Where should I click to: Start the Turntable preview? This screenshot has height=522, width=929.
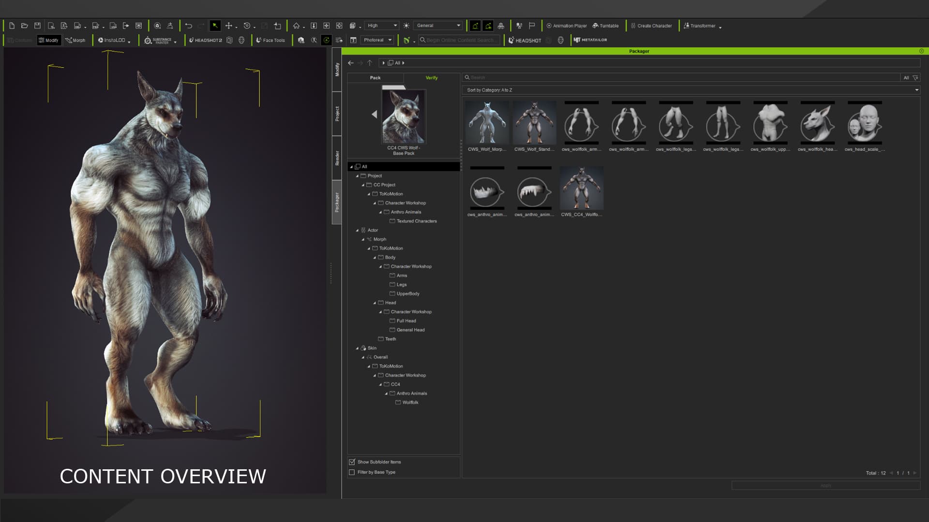pos(605,26)
